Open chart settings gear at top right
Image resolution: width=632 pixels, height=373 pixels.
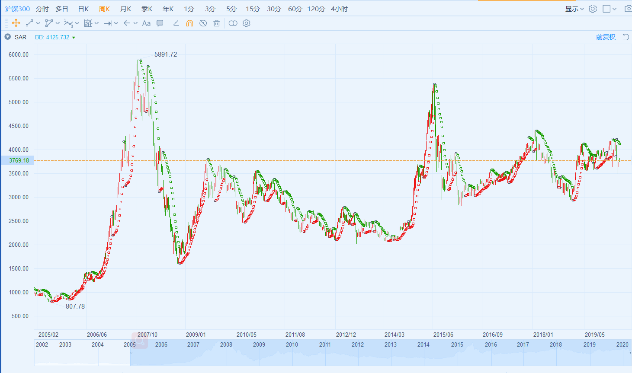[x=593, y=9]
